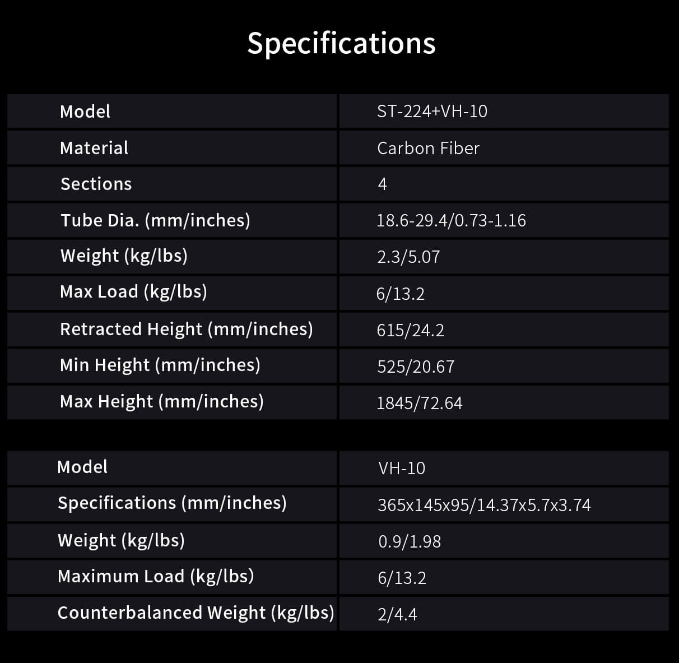Click the Counterbalanced Weight (kg/lbs) label
679x663 pixels.
point(196,613)
